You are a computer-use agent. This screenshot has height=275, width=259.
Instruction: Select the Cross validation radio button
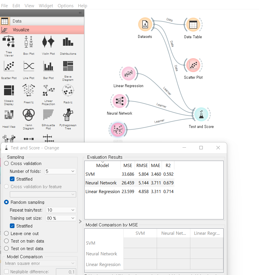coord(7,164)
